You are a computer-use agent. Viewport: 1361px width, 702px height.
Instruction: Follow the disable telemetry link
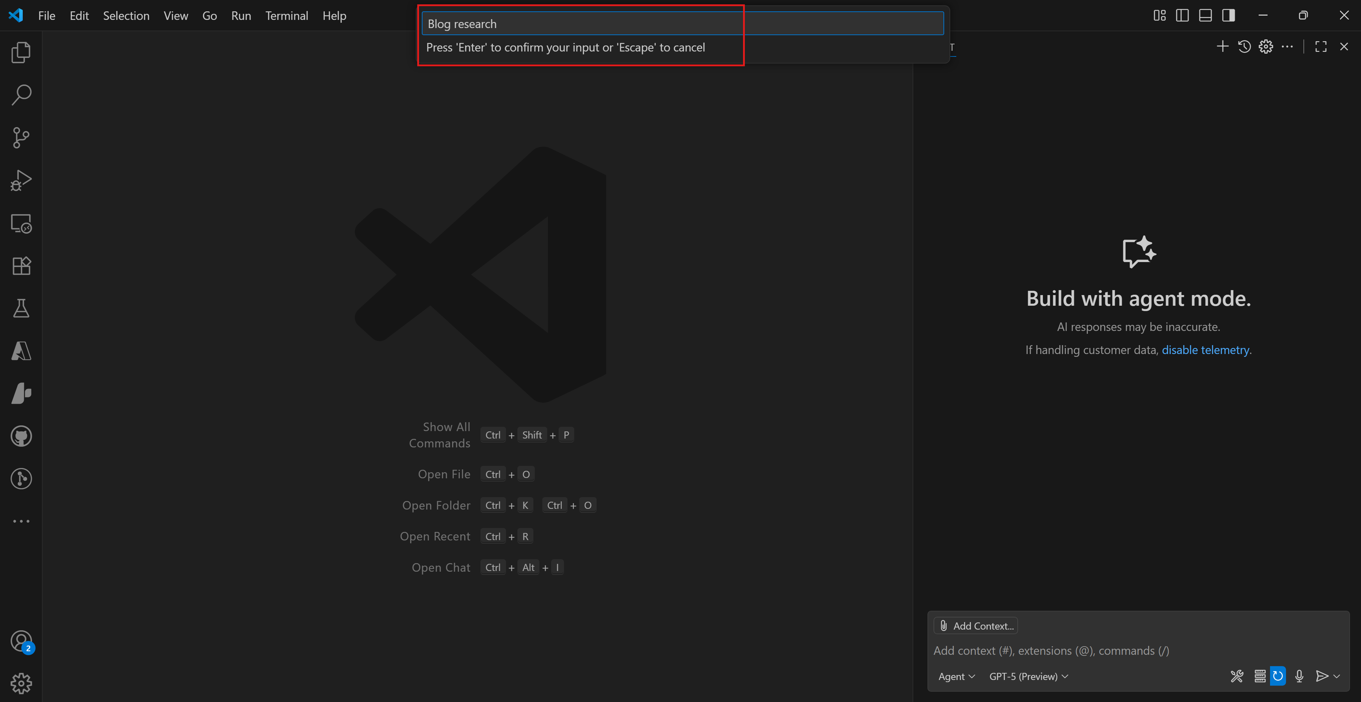[x=1205, y=350]
